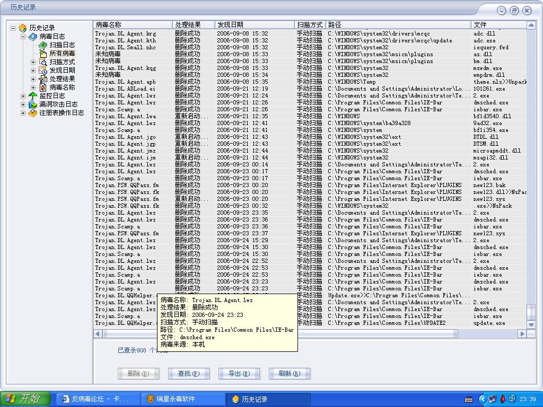Collapse the 历史记录 root node
This screenshot has width=543, height=407.
13,28
